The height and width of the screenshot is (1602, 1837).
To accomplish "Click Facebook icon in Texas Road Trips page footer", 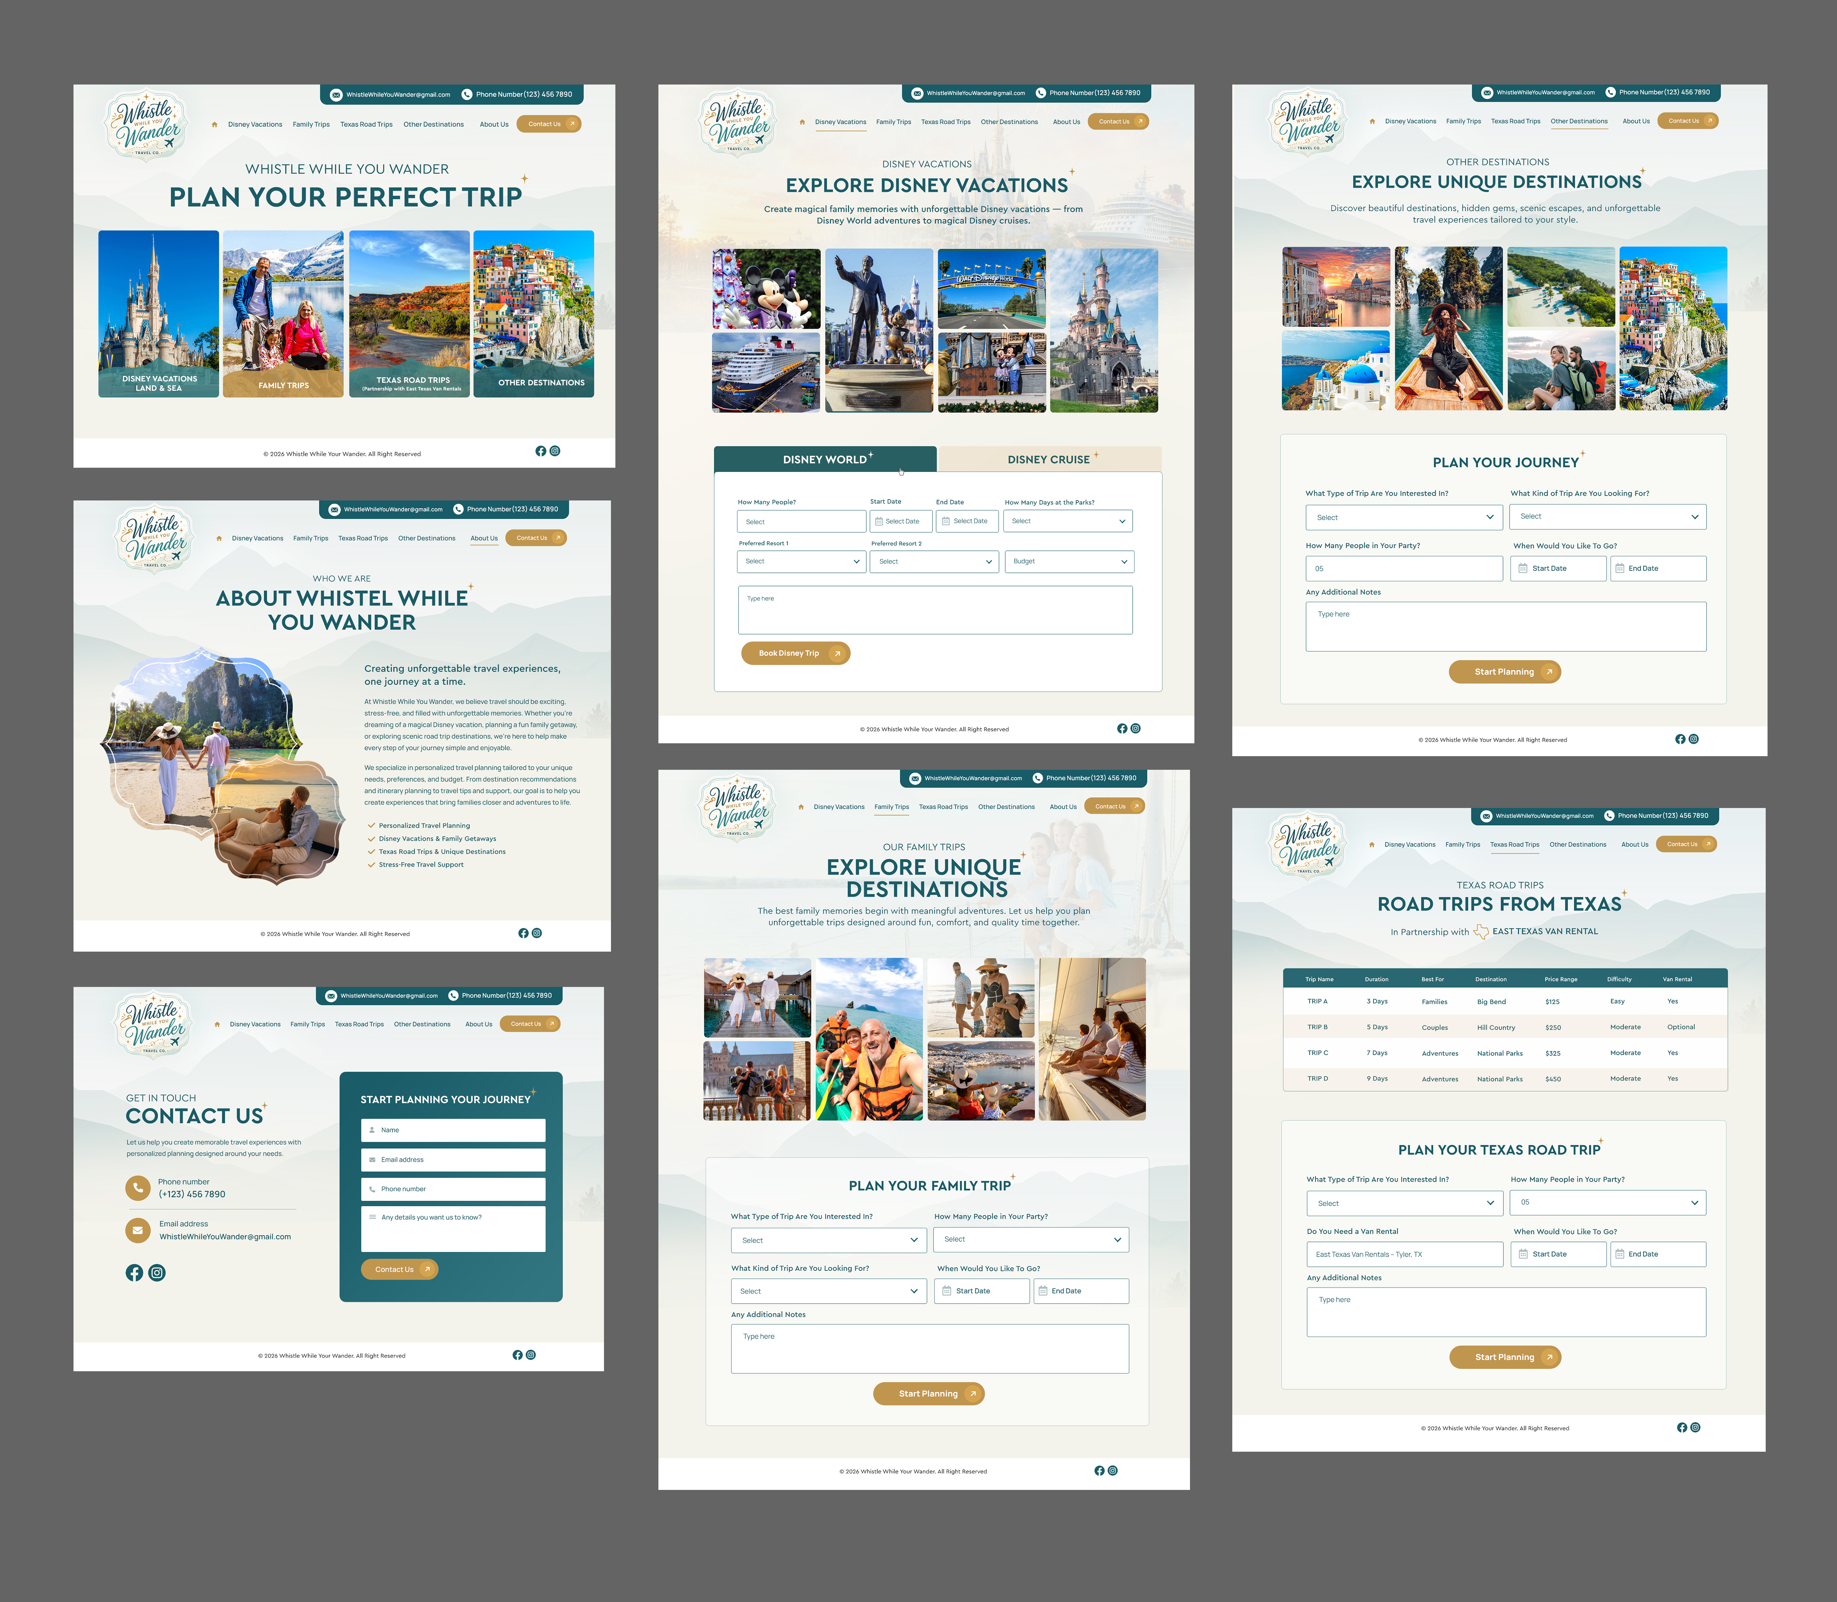I will 1682,1428.
